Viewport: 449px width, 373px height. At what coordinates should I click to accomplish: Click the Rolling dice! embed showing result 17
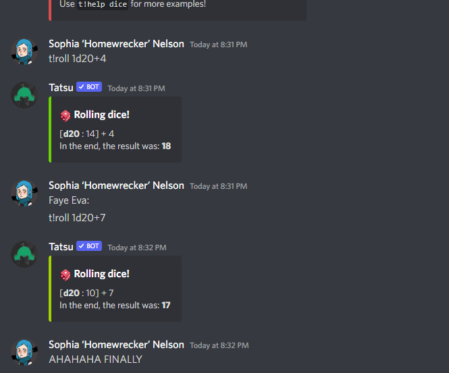(115, 289)
